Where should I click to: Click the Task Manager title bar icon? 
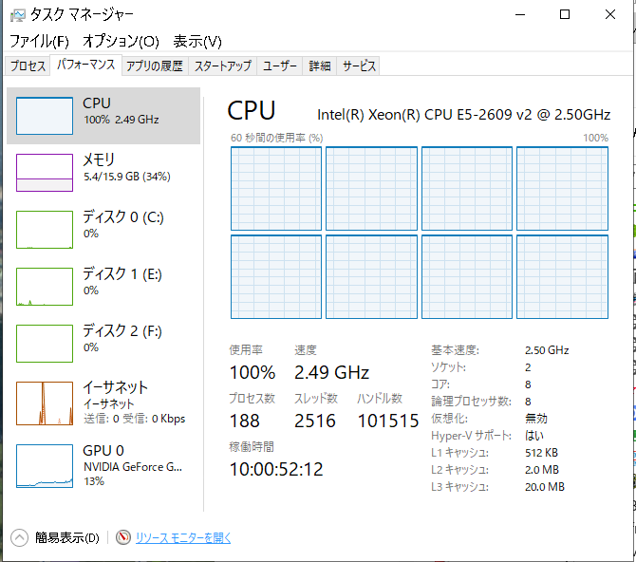click(18, 15)
